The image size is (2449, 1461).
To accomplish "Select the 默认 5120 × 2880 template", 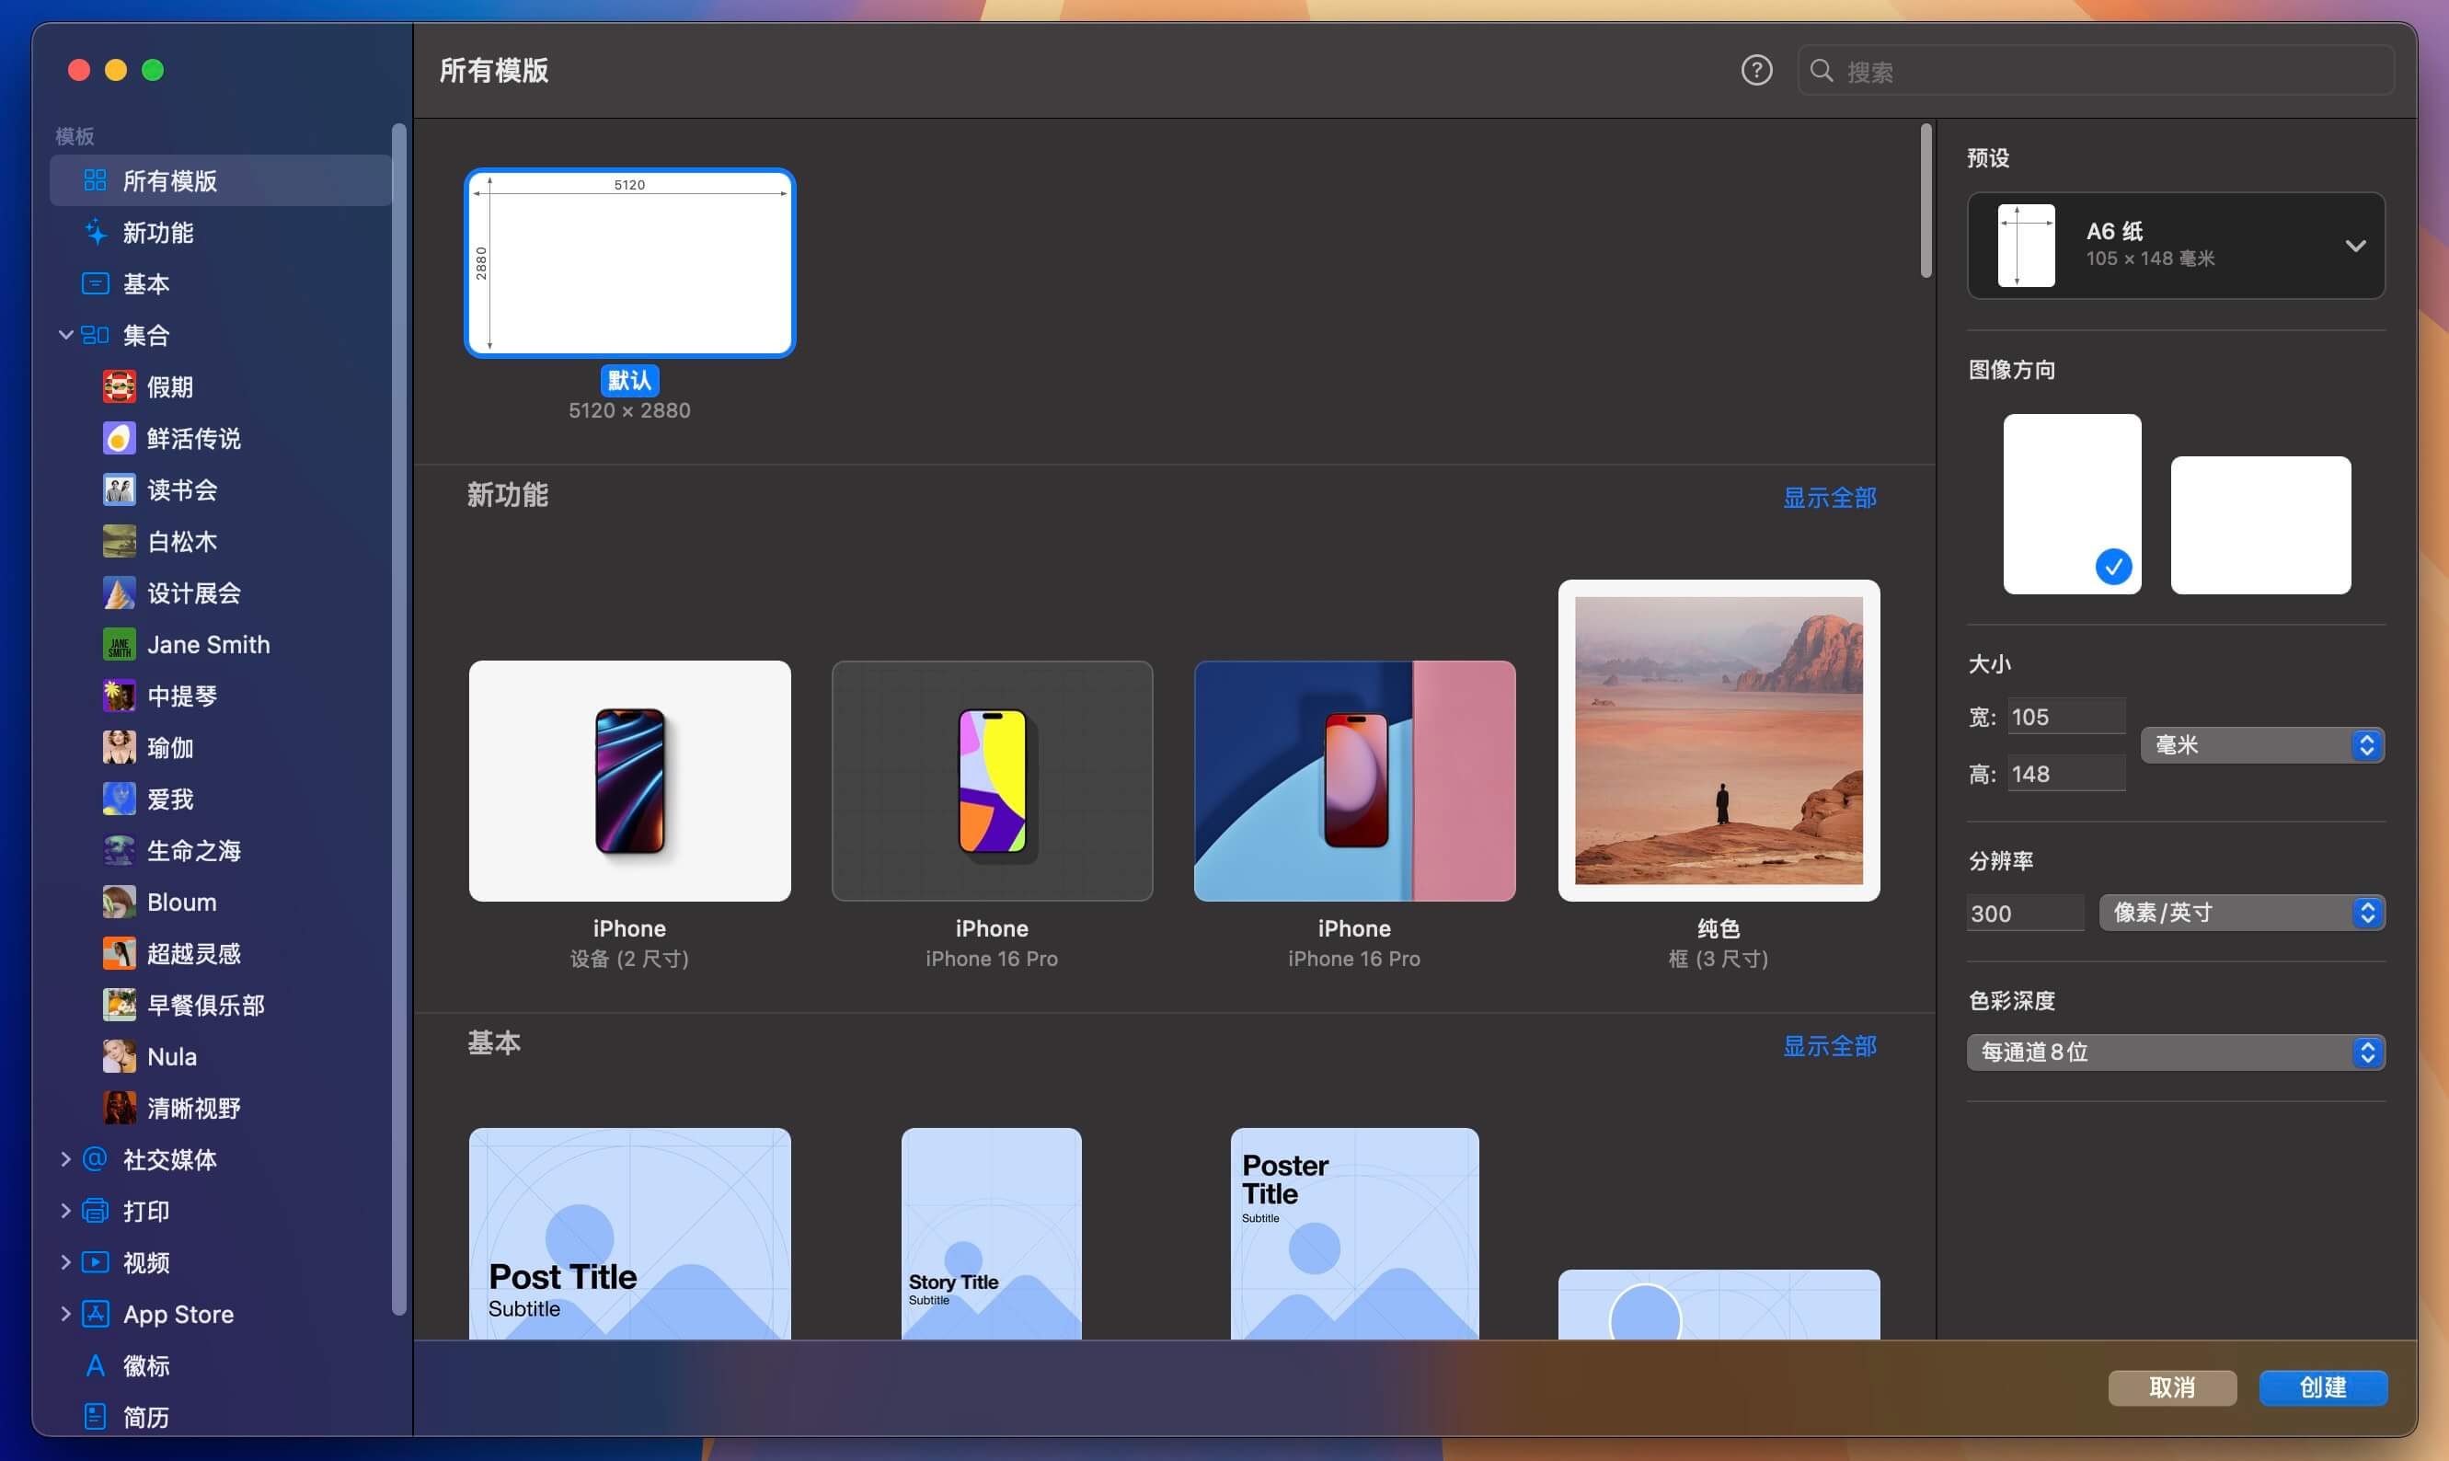I will [629, 263].
